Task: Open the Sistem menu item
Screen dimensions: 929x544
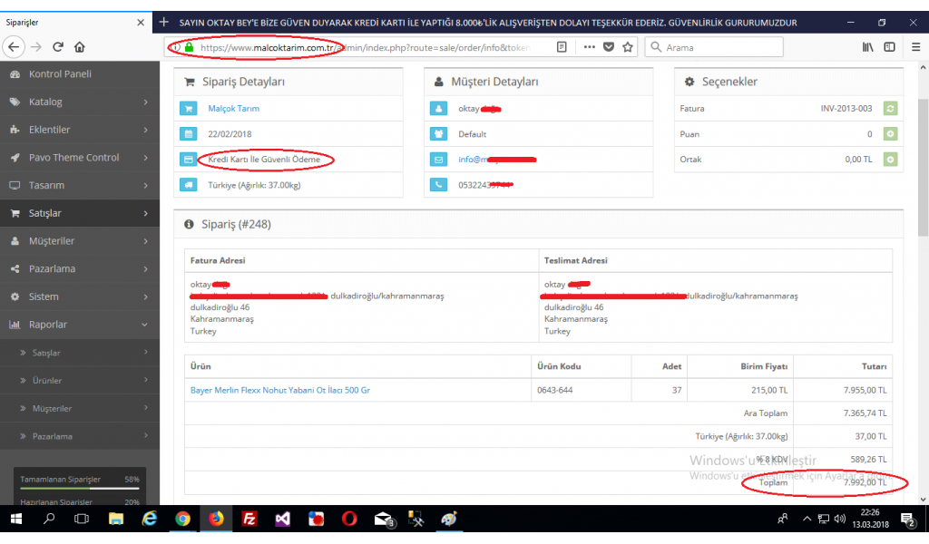Action: click(80, 296)
